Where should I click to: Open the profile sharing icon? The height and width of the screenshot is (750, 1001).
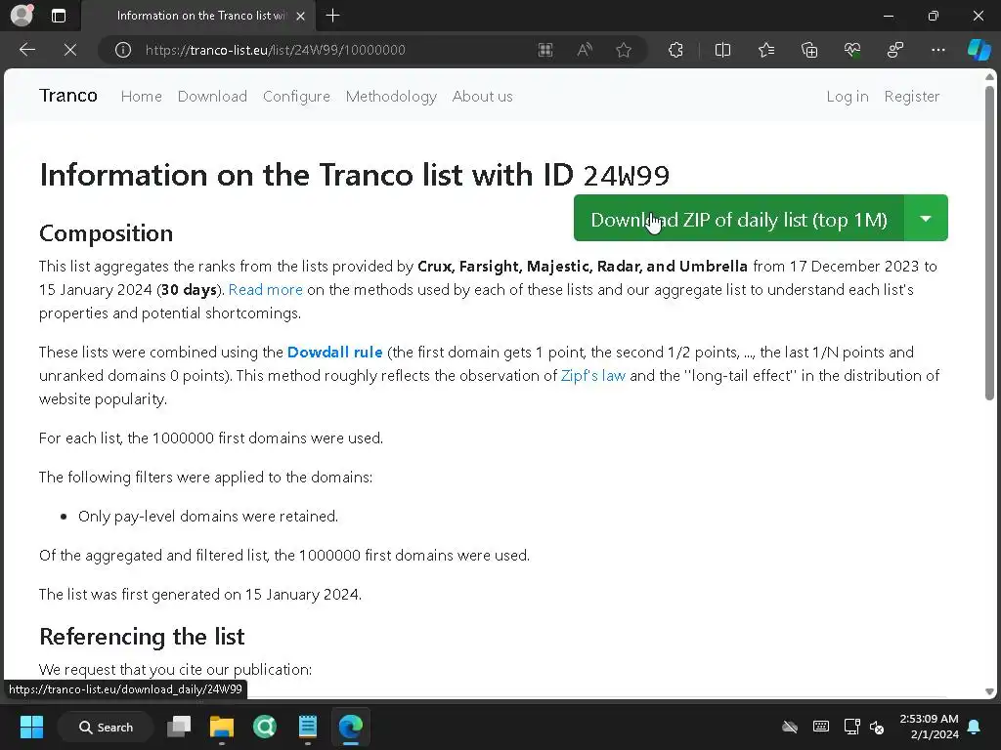895,50
